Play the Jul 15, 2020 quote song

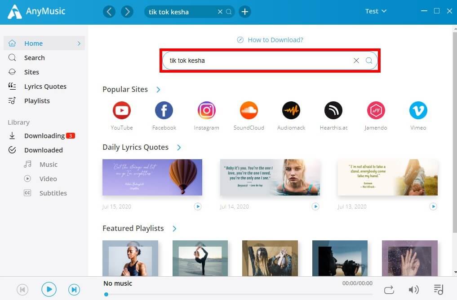198,207
